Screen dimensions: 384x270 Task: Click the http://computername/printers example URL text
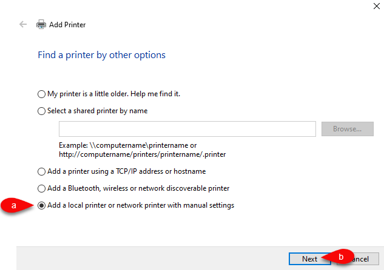point(143,154)
